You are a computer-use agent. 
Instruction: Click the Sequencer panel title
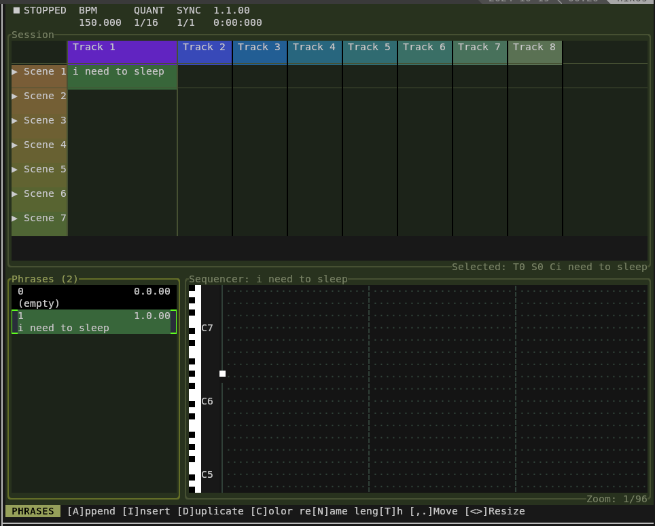(x=268, y=279)
